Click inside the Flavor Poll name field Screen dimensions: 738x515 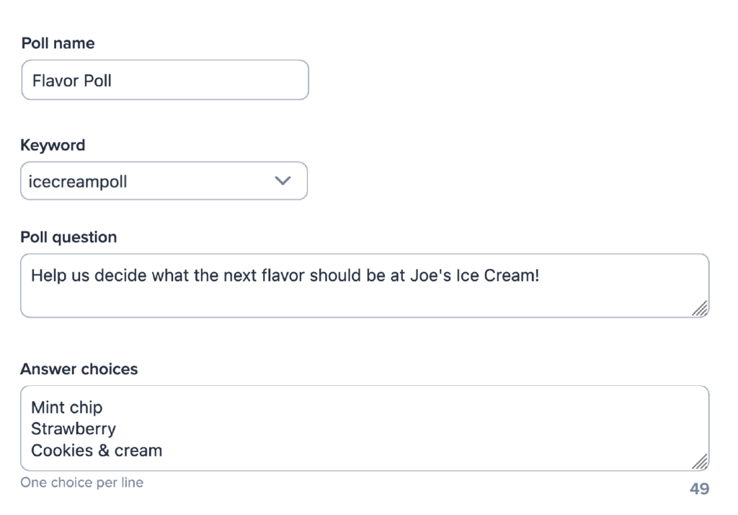(164, 80)
